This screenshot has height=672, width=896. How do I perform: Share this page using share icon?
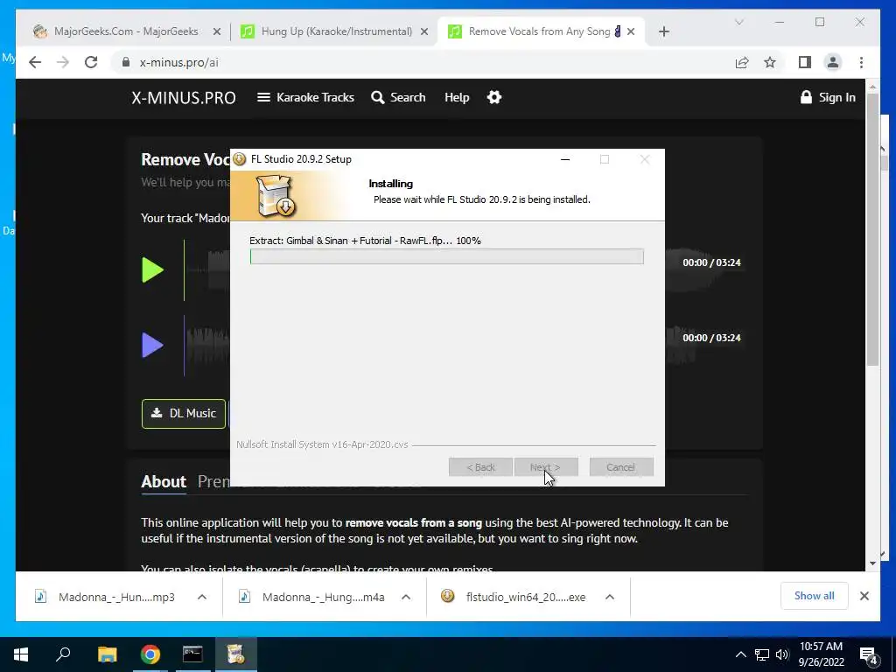click(x=742, y=62)
